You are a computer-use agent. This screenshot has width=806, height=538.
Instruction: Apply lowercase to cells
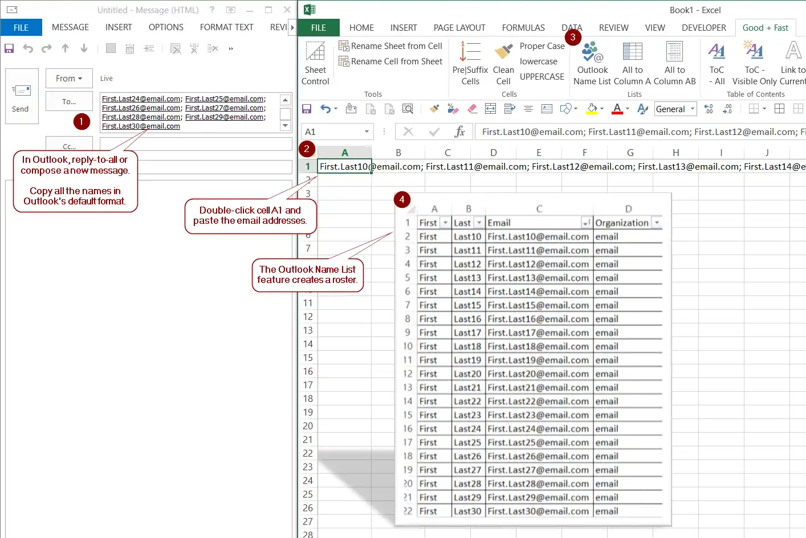pos(539,61)
